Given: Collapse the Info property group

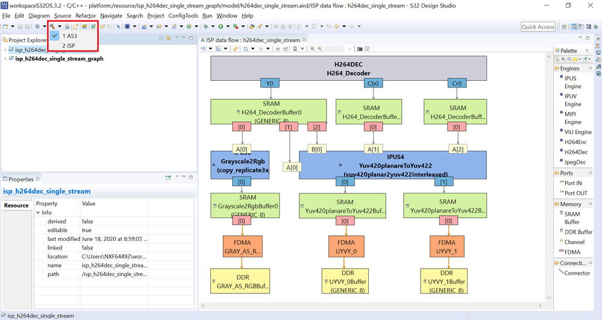Looking at the screenshot, I should click(x=38, y=213).
